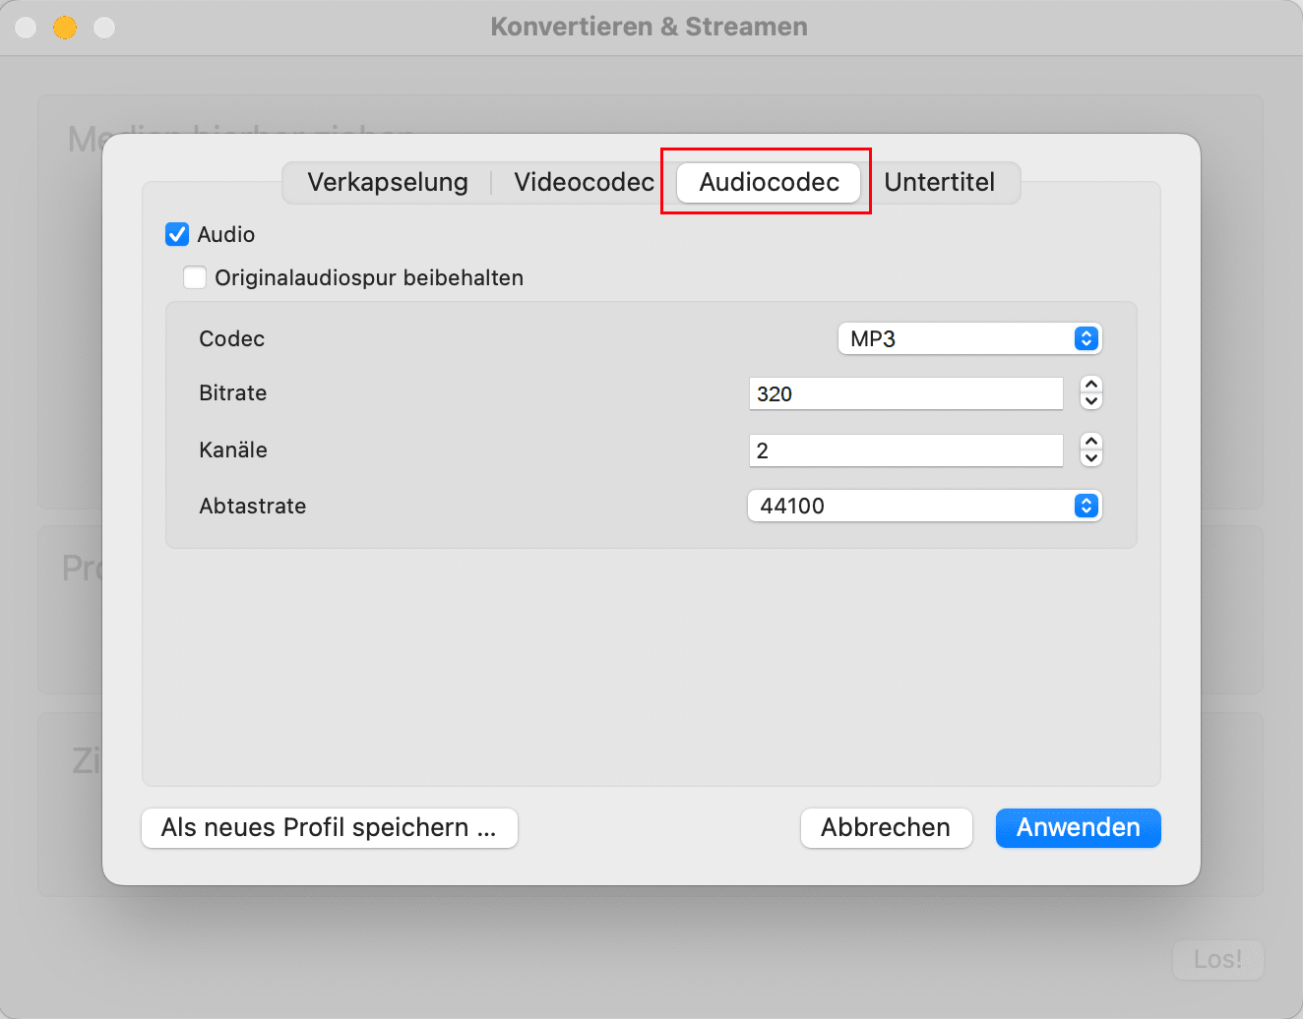The width and height of the screenshot is (1303, 1019).
Task: Click into the Bitrate input field
Action: point(905,393)
